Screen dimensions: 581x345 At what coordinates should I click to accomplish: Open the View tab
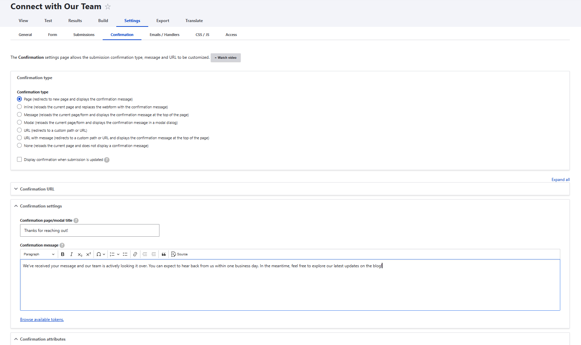pos(23,21)
